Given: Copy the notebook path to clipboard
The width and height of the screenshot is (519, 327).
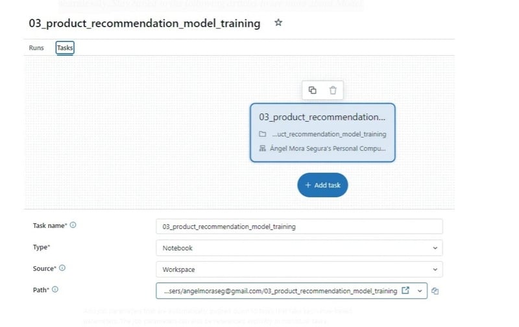Looking at the screenshot, I should point(435,291).
